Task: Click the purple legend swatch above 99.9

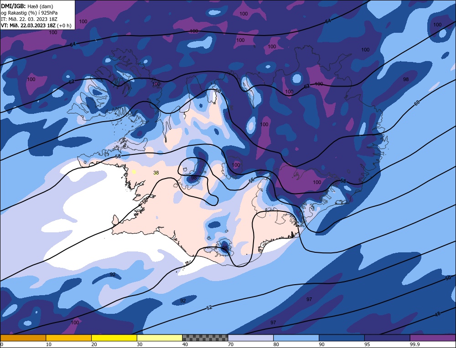Action: pos(433,338)
